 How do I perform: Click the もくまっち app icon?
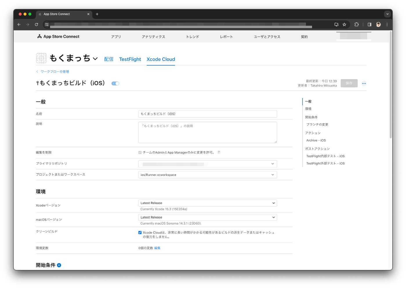point(41,58)
